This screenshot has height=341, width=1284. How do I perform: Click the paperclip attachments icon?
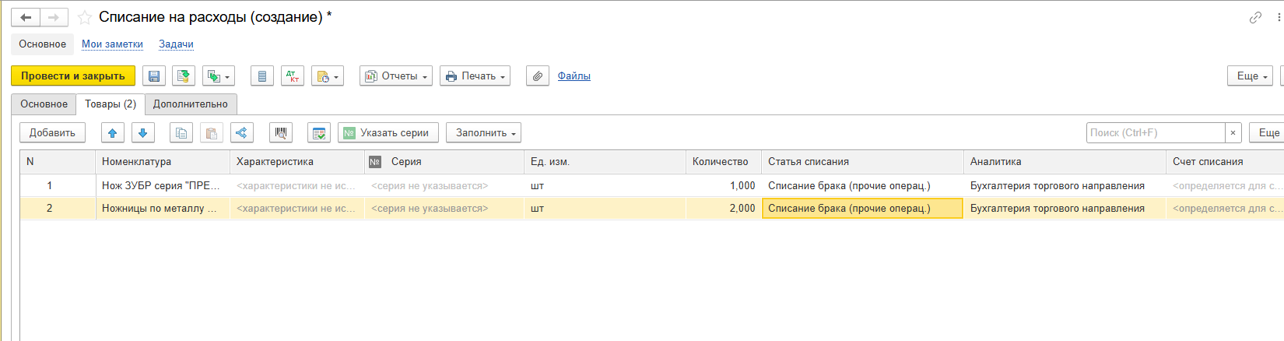(x=537, y=76)
